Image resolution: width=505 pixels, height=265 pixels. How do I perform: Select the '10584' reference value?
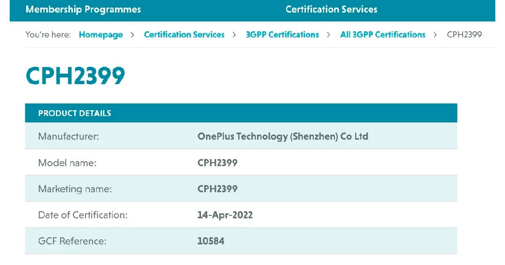click(x=211, y=241)
